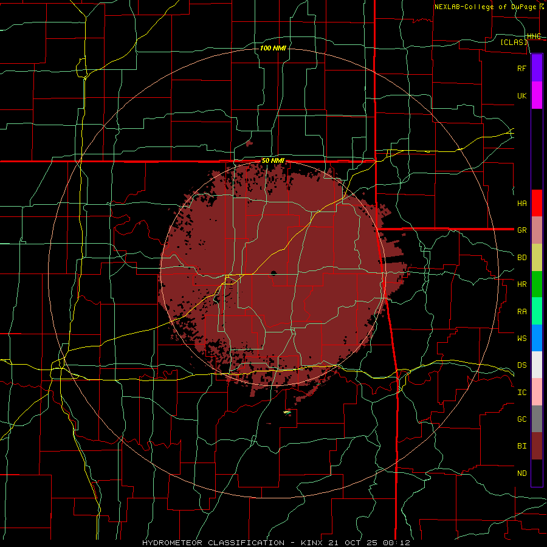Click the IC legend label
This screenshot has height=547, width=547.
point(521,393)
